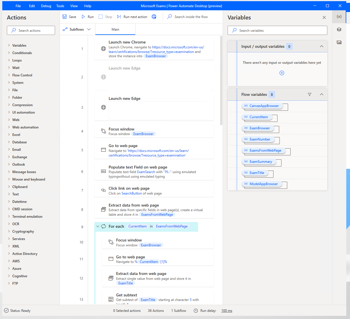Toggle the variables {x} sidebar icon
The image size is (350, 319).
click(339, 17)
